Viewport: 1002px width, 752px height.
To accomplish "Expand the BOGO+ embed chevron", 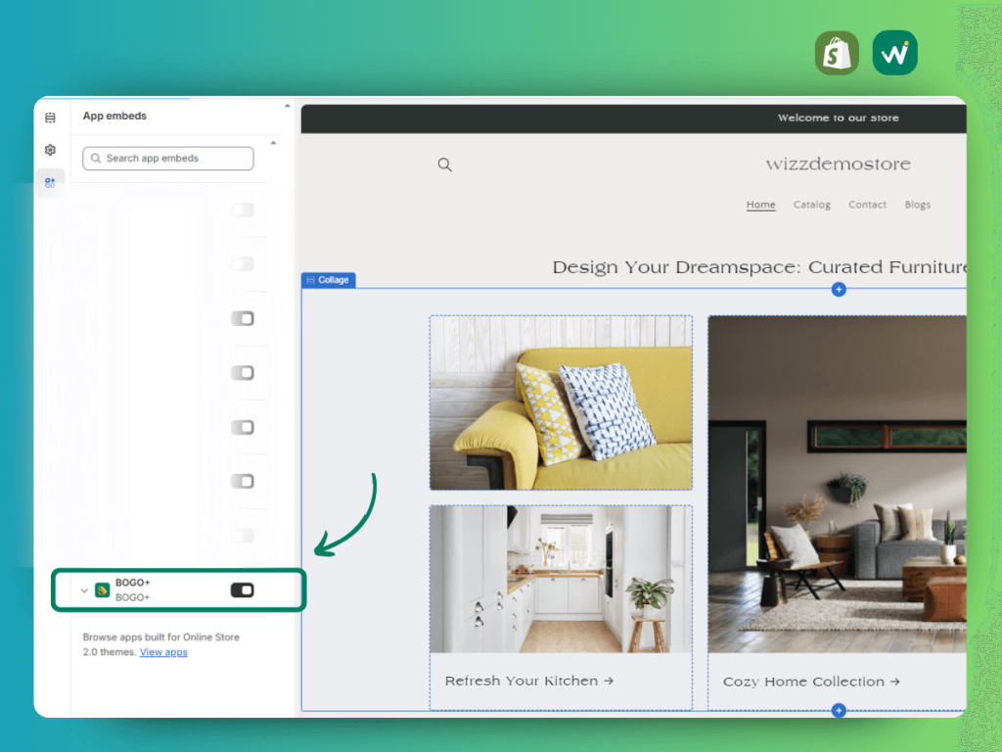I will click(84, 590).
